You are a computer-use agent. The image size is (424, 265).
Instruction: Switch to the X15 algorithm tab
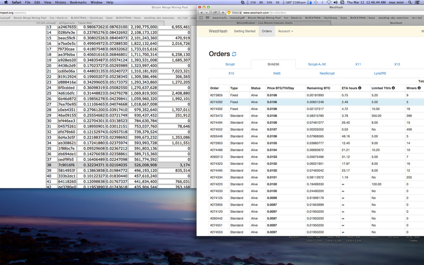[x=231, y=73]
